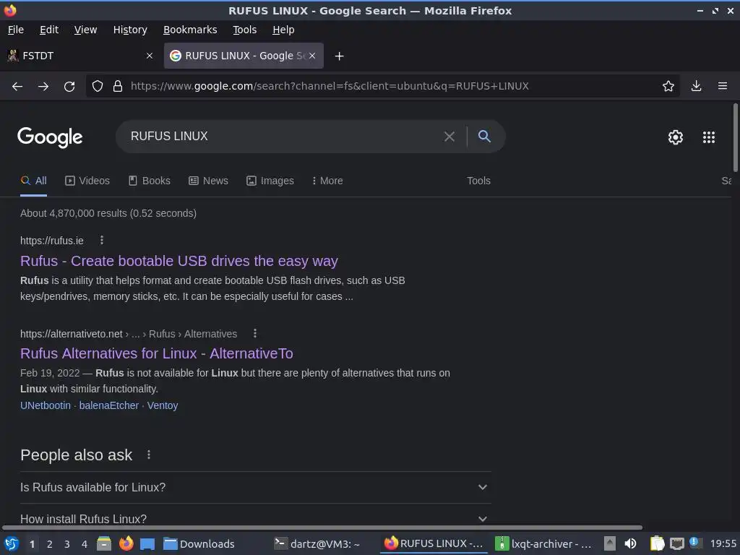The width and height of the screenshot is (740, 555).
Task: Open Google quick settings gear
Action: click(x=676, y=137)
